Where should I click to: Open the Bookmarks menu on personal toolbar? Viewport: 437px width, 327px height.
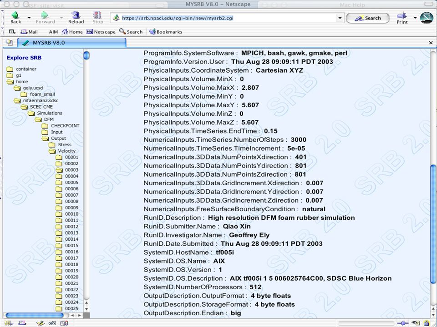(166, 32)
